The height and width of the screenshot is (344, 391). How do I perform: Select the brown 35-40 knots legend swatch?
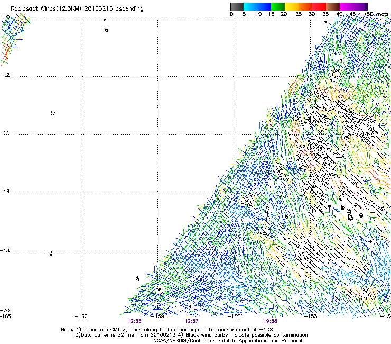point(333,6)
